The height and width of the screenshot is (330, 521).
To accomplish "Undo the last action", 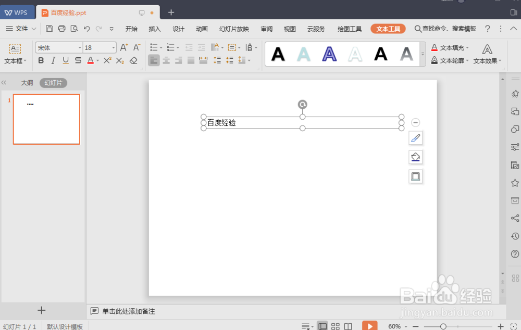I will click(86, 29).
